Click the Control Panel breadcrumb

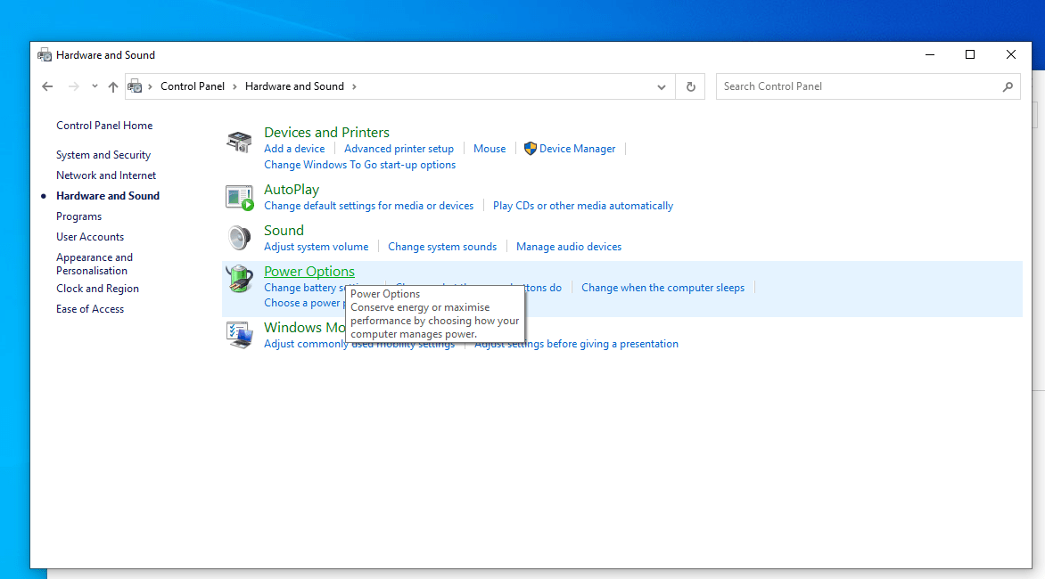[x=192, y=86]
